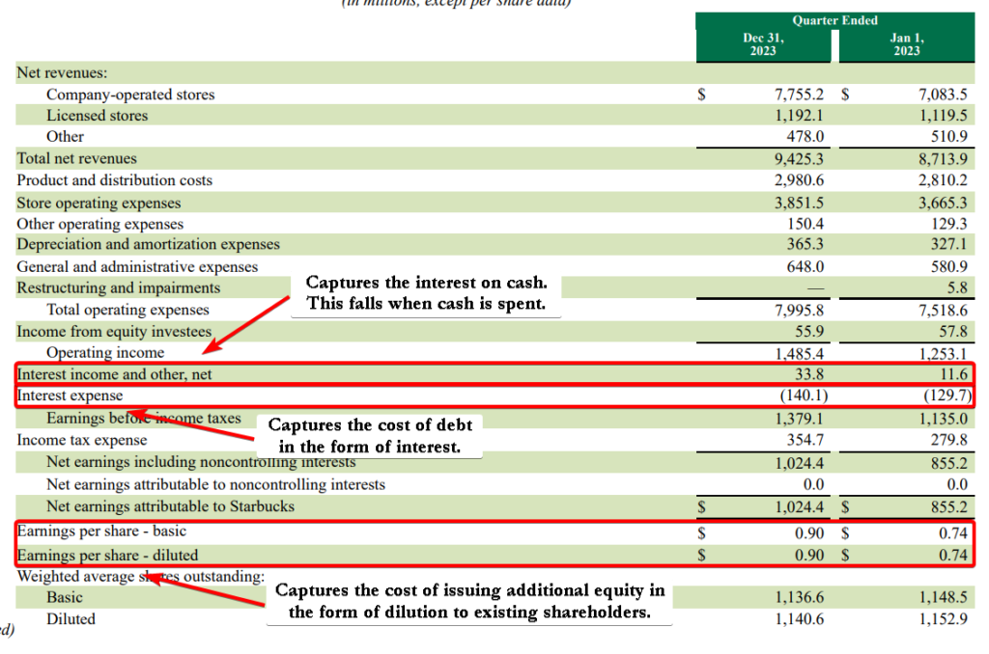
Task: Select the "Company-operated stores" row label
Action: point(130,95)
